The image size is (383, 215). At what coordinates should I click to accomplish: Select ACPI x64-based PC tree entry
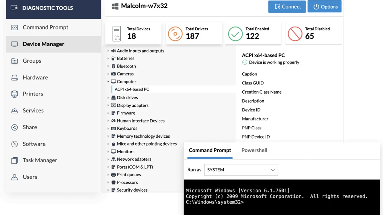132,90
